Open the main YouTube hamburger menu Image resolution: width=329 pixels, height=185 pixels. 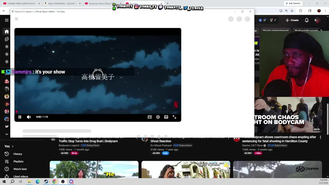(x=7, y=20)
